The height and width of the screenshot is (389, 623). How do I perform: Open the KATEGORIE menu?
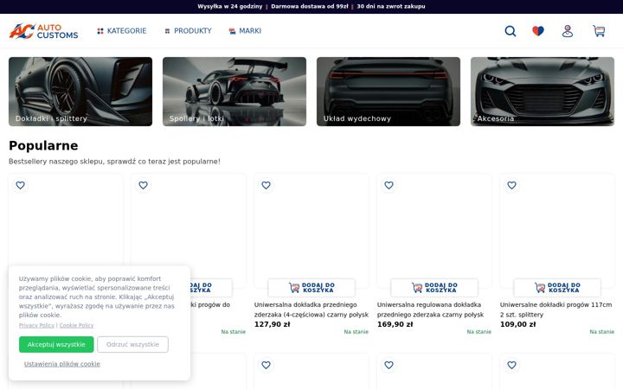[x=122, y=31]
